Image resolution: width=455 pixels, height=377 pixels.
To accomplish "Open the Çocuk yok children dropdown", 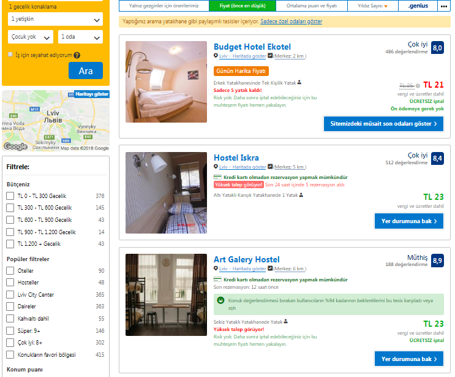I will click(x=31, y=37).
